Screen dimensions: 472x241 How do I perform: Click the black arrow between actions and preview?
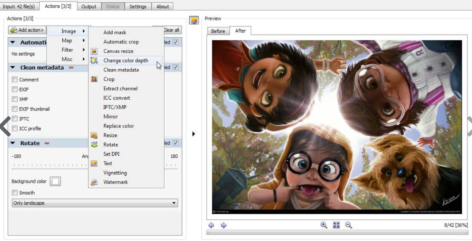[194, 134]
